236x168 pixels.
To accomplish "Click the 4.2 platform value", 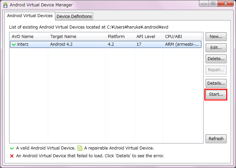I will coord(111,44).
